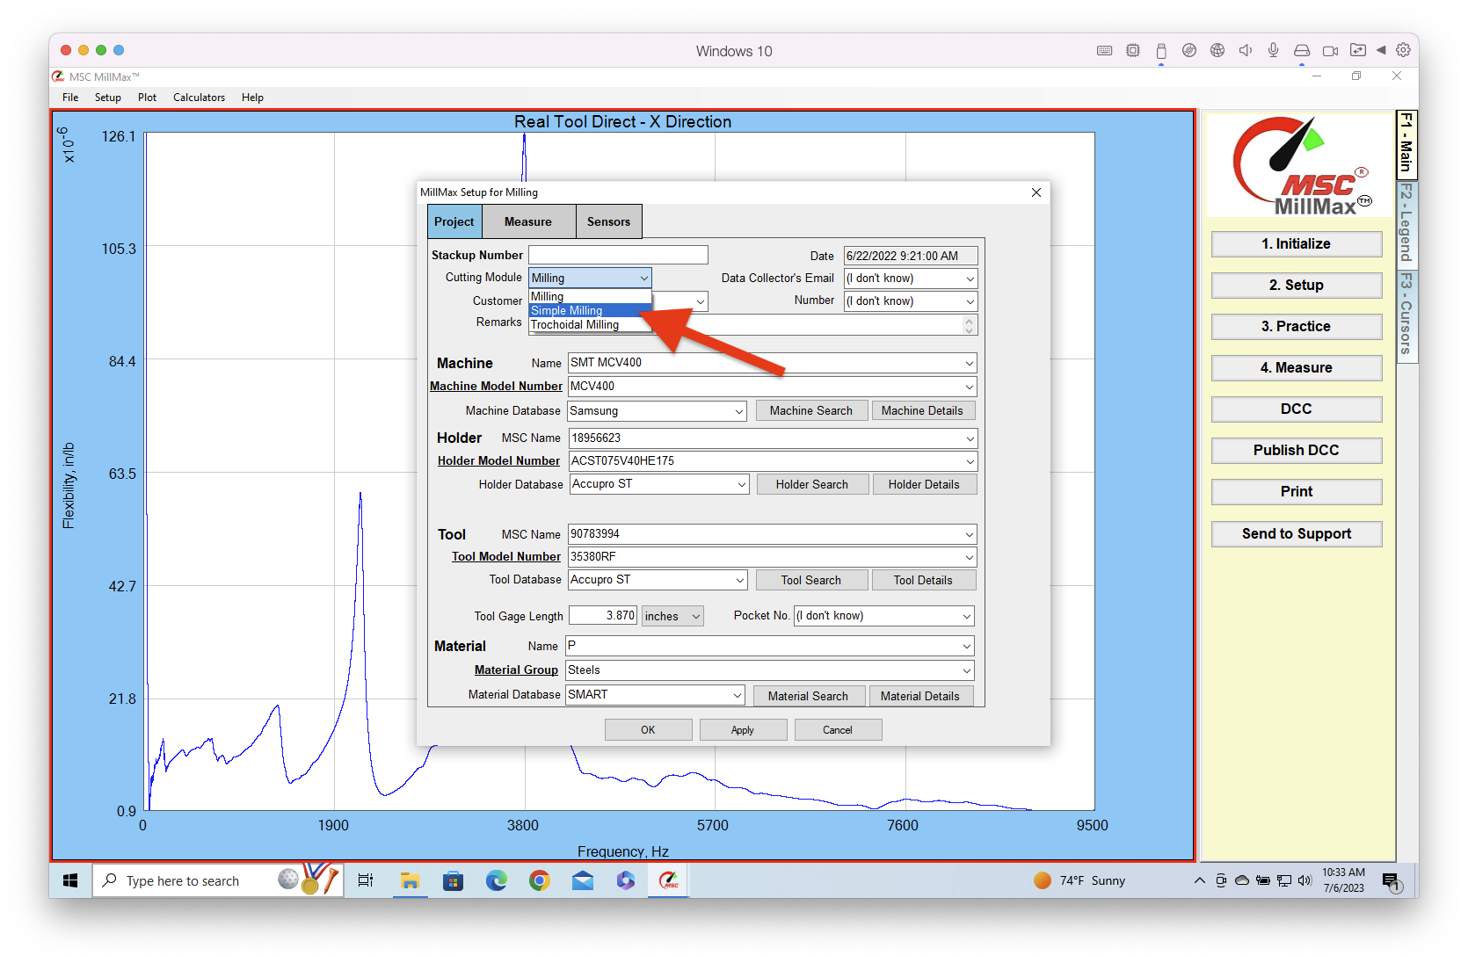Click Tool Search button
The height and width of the screenshot is (963, 1468).
(x=810, y=580)
